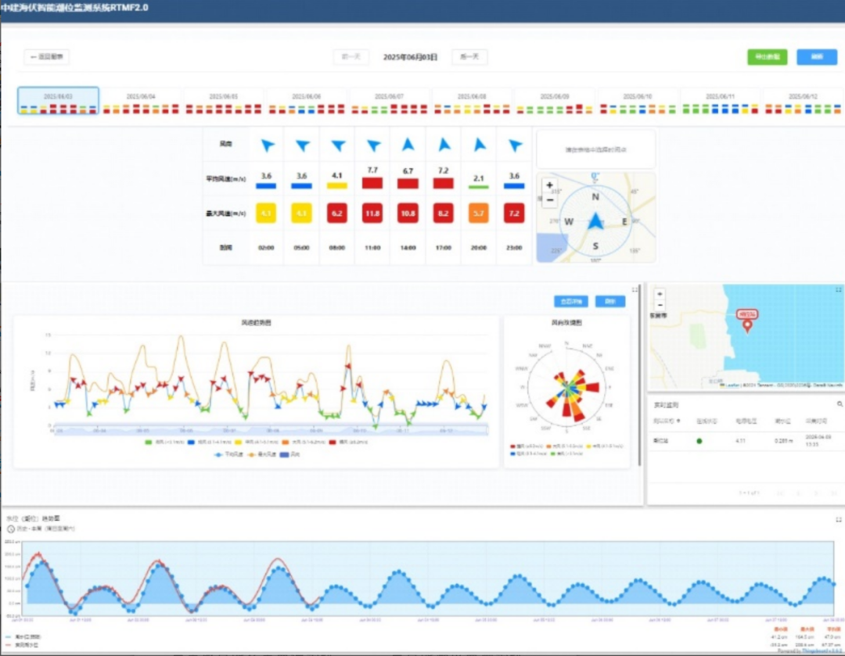Viewport: 845px width, 656px height.
Task: Expand location map to fullscreen
Action: click(x=838, y=290)
